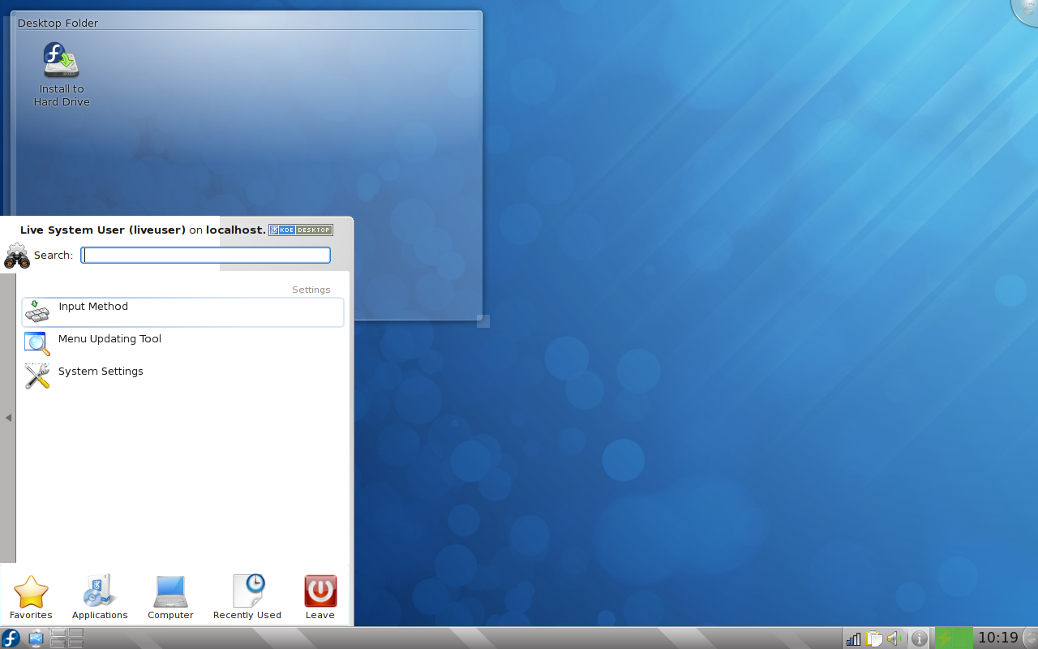The width and height of the screenshot is (1038, 649).
Task: Open the panel toolbox cashew
Action: point(1031,638)
